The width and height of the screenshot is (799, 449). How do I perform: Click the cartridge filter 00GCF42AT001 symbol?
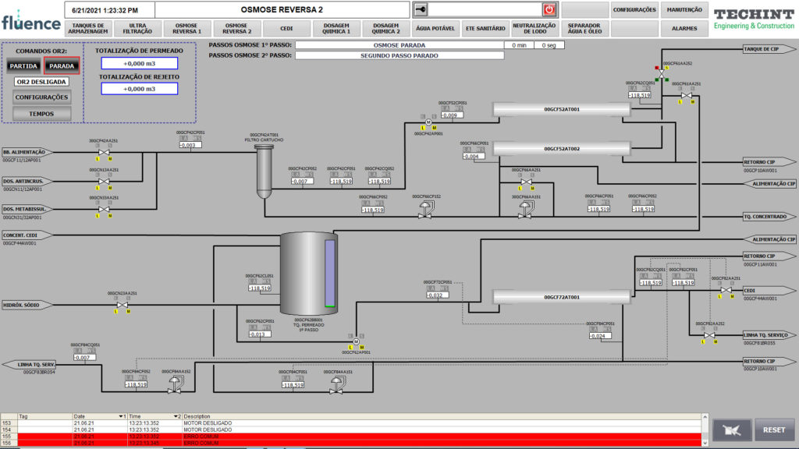click(264, 171)
